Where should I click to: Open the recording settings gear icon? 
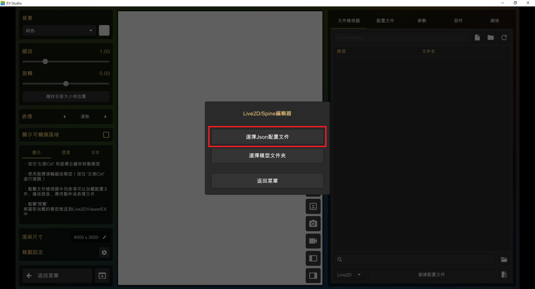click(x=104, y=252)
